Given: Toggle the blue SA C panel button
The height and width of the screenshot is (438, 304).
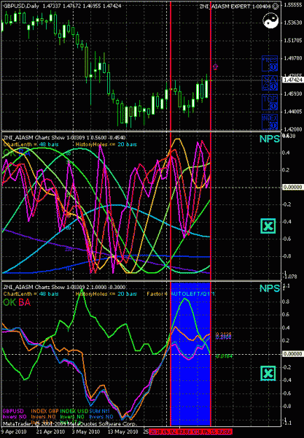Looking at the screenshot, I should [x=270, y=82].
